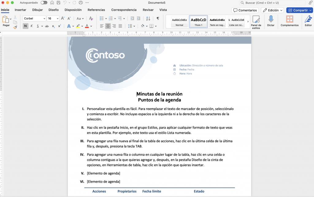Switch to the Insertar tab

coord(21,10)
